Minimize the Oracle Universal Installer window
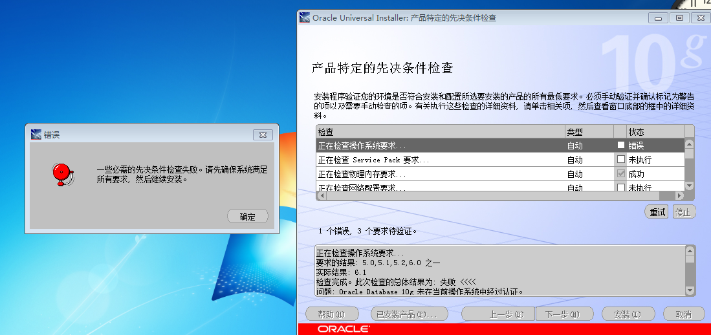Image resolution: width=711 pixels, height=335 pixels. [x=658, y=18]
